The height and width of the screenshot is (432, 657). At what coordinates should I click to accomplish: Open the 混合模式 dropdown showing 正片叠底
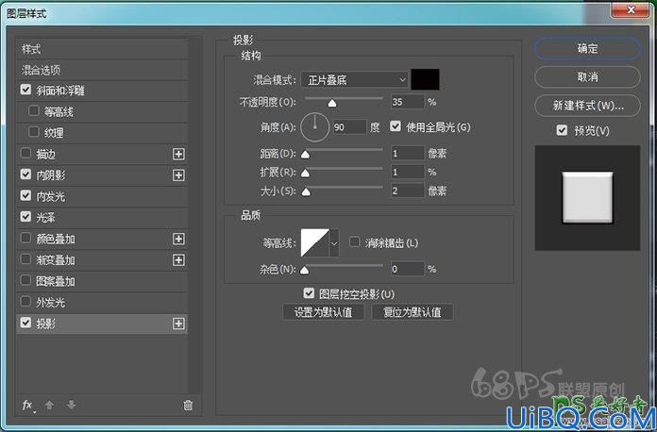(355, 79)
